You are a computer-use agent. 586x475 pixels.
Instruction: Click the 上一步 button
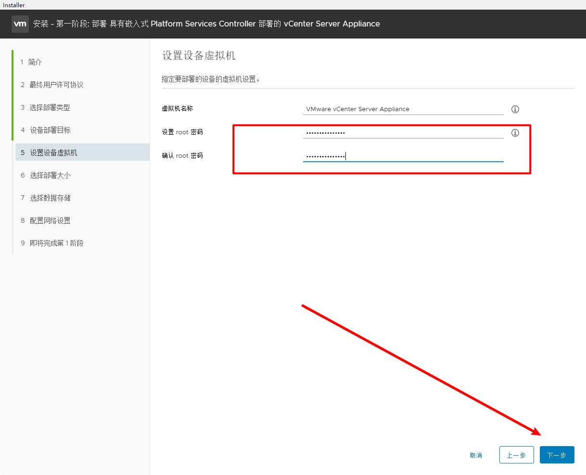coord(516,455)
